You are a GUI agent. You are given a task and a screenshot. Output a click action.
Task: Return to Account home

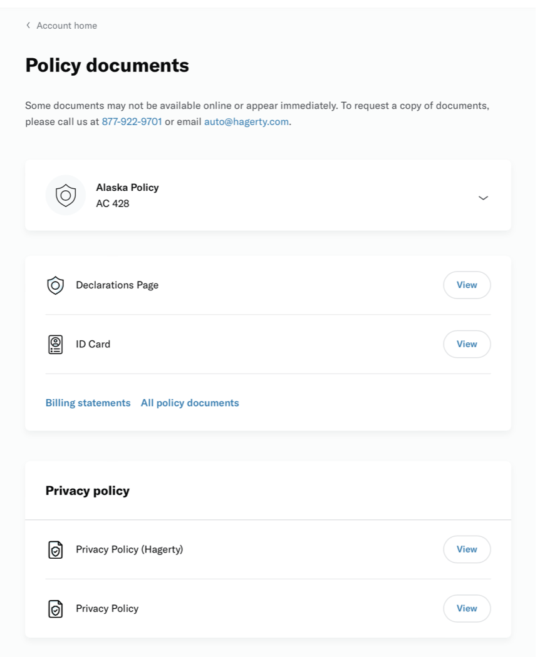[66, 25]
